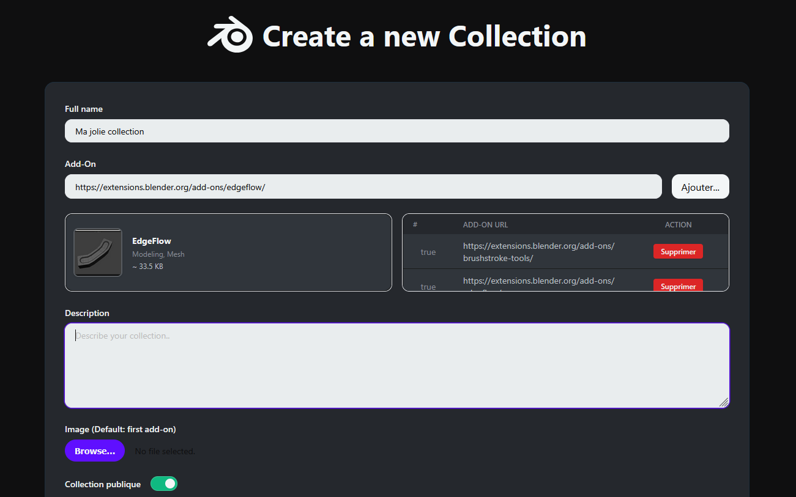Click the purple Browse button

tap(94, 451)
